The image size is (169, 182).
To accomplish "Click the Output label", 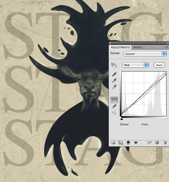I will pyautogui.click(x=124, y=124).
